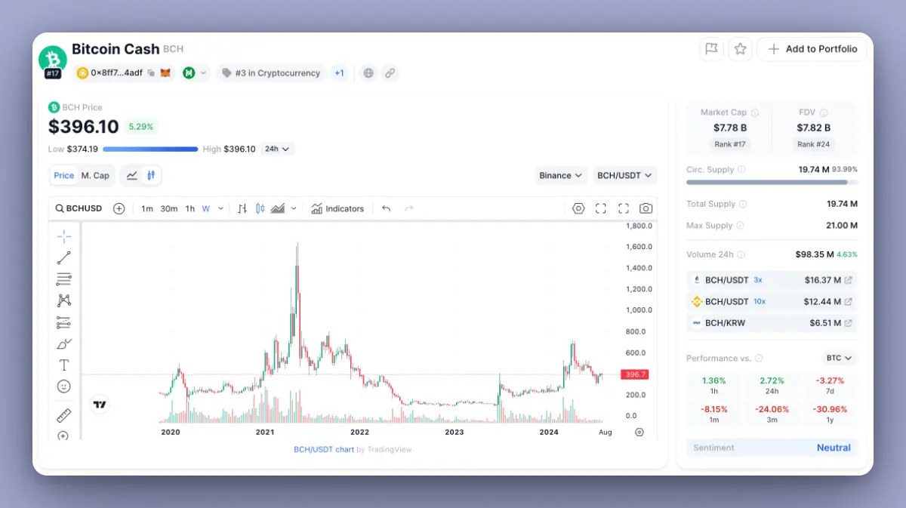Screen dimensions: 906x508
Task: Star Bitcoin Cash as favorite
Action: (x=740, y=49)
